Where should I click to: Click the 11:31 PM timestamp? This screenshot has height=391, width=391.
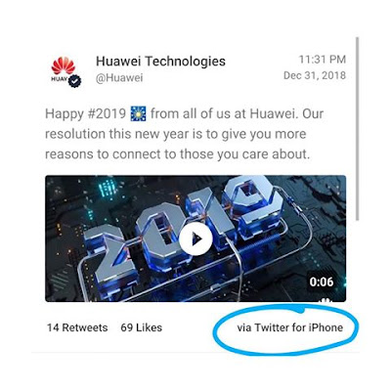point(322,60)
